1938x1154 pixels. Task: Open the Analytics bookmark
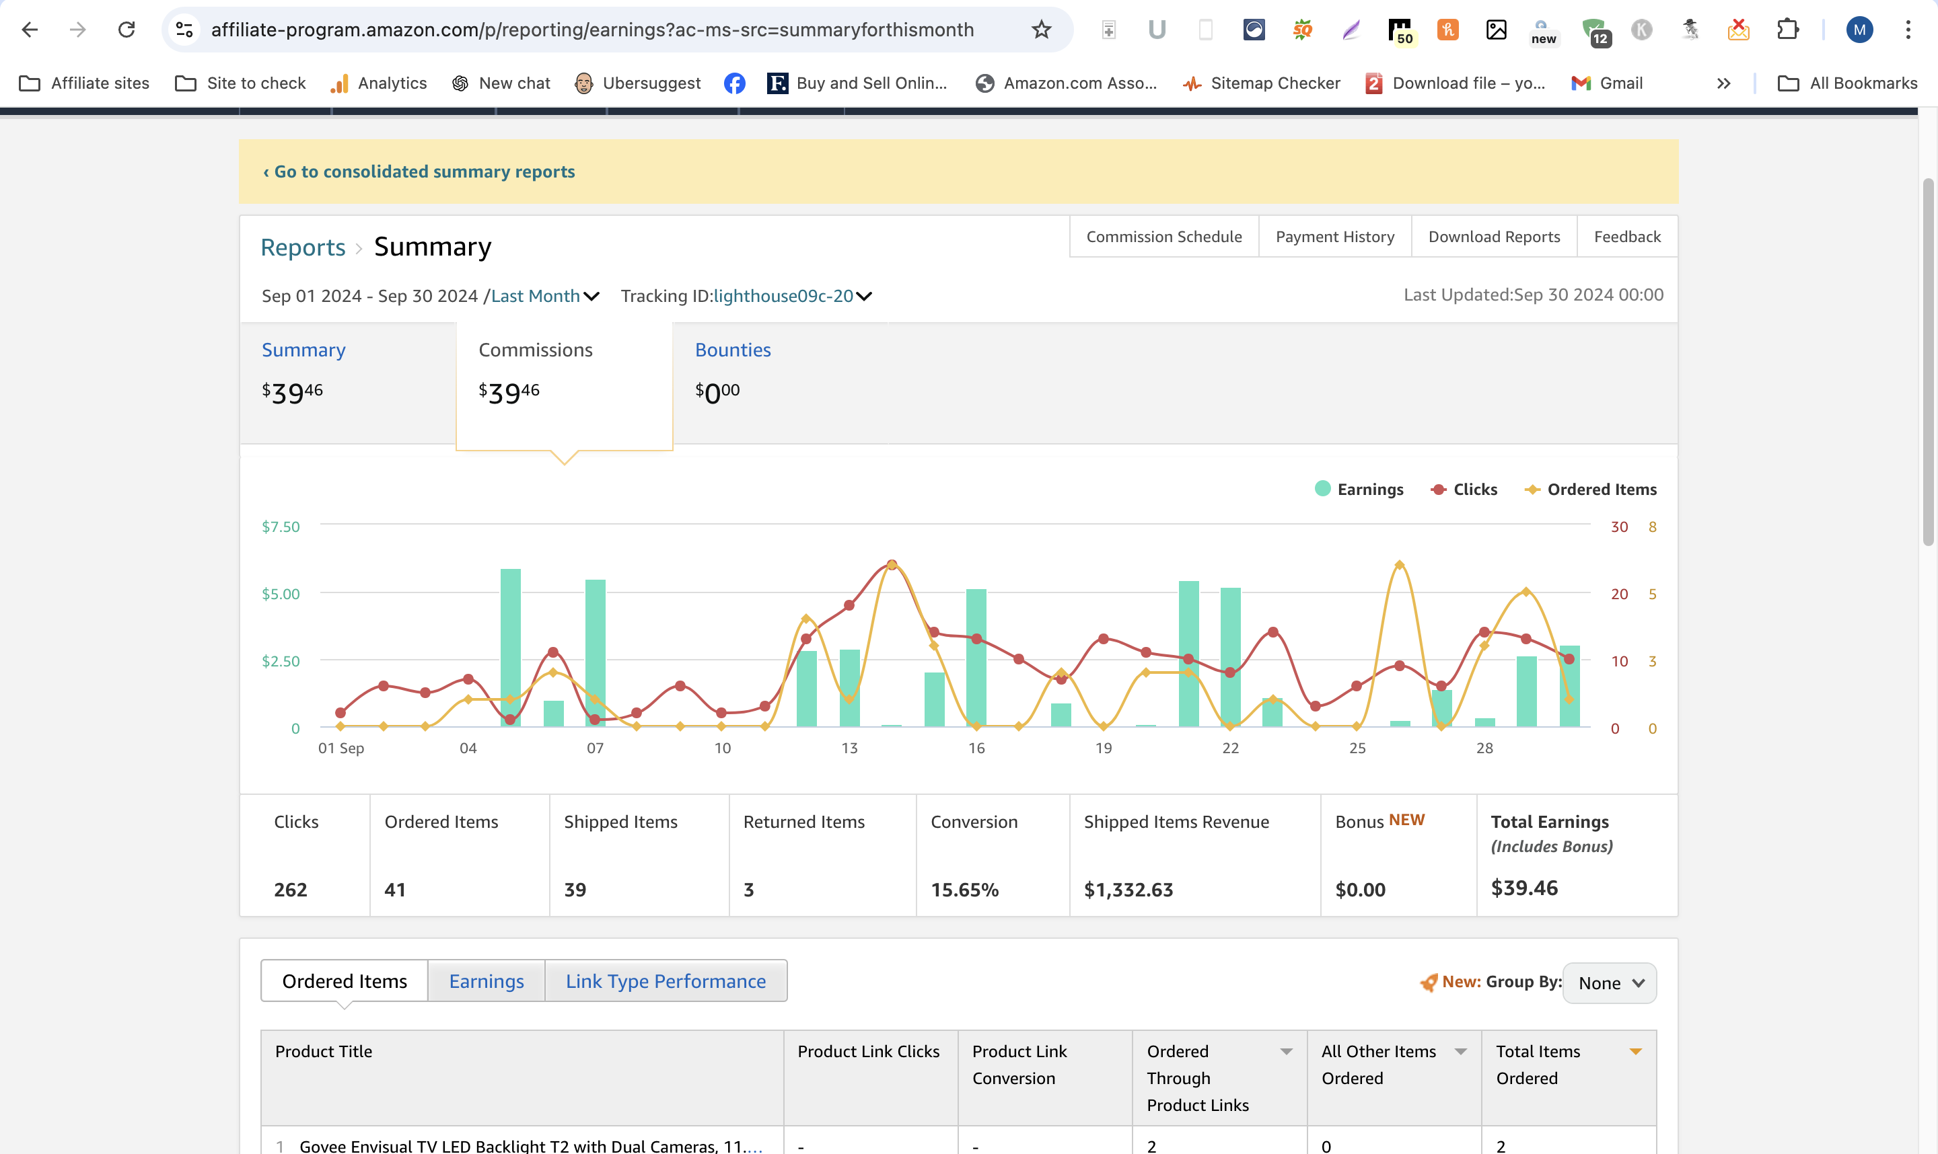[379, 83]
